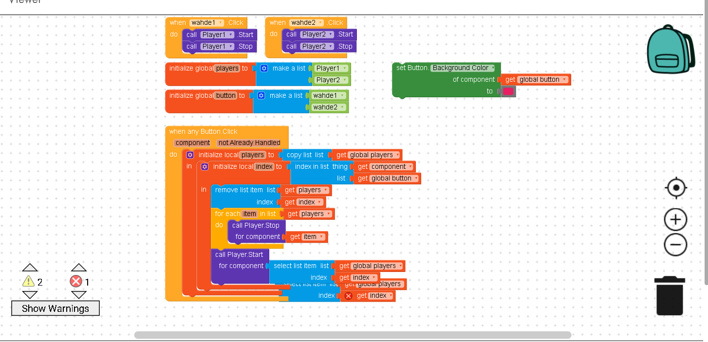
Task: Click the trash can icon
Action: (x=670, y=296)
